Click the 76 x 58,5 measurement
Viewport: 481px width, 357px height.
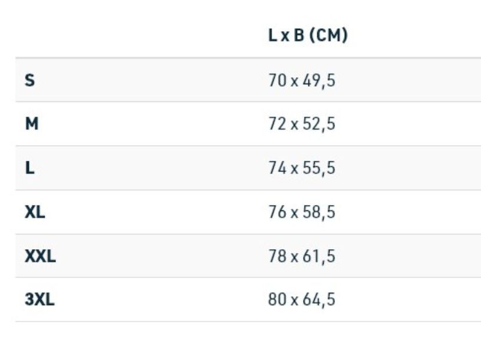(302, 212)
